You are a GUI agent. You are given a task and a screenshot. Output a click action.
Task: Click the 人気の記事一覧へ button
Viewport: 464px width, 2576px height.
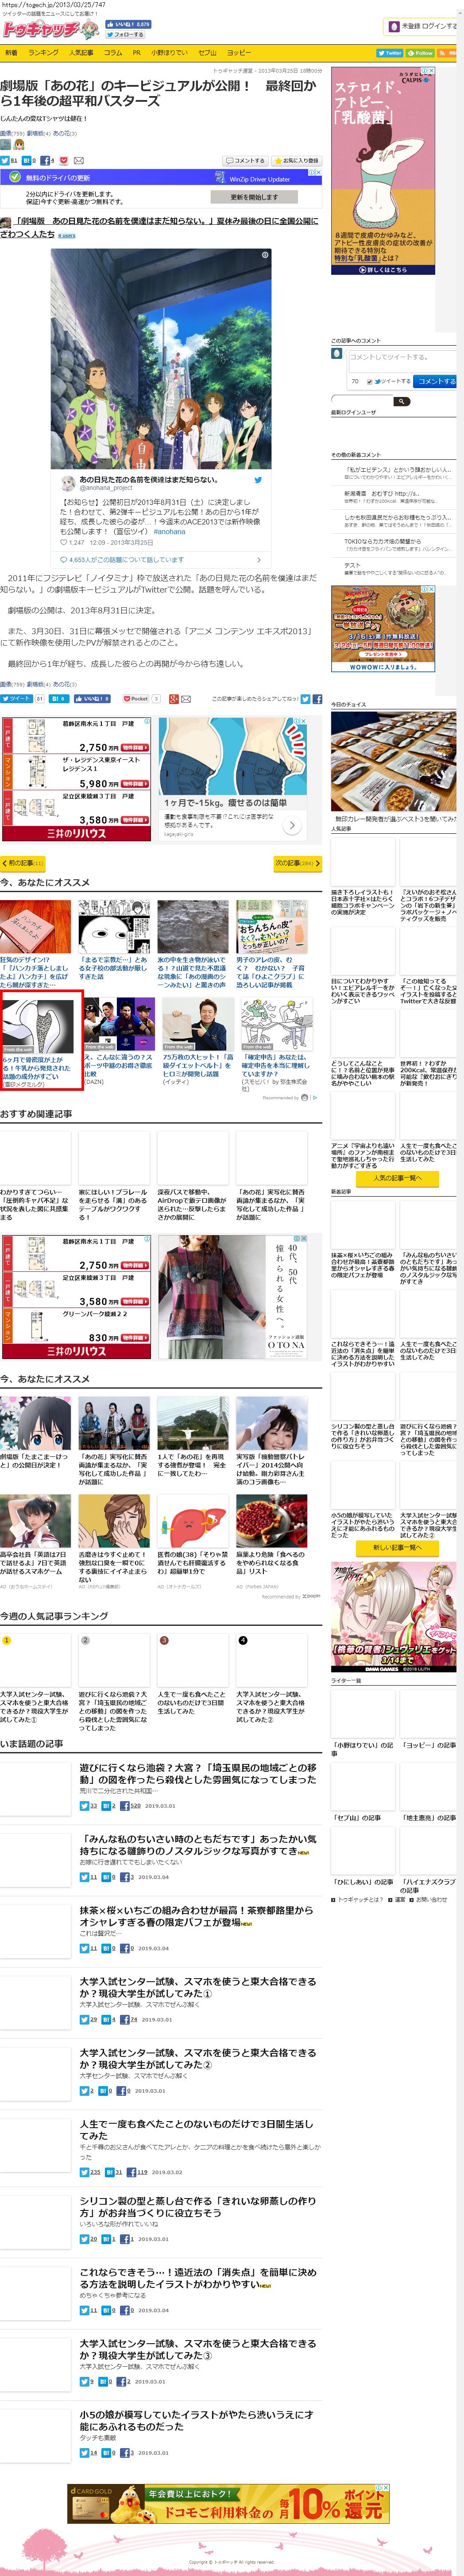[397, 1178]
